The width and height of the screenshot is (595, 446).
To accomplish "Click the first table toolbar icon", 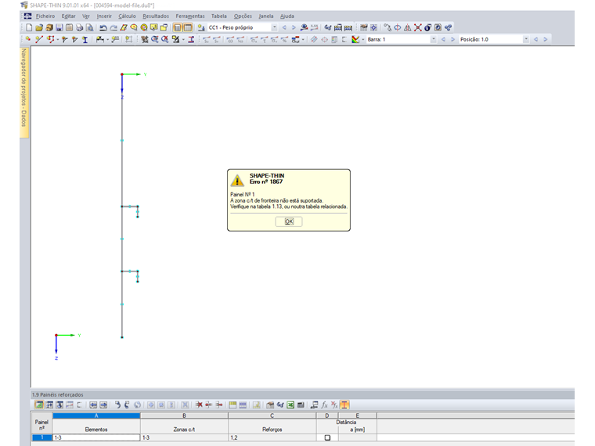I will point(39,405).
